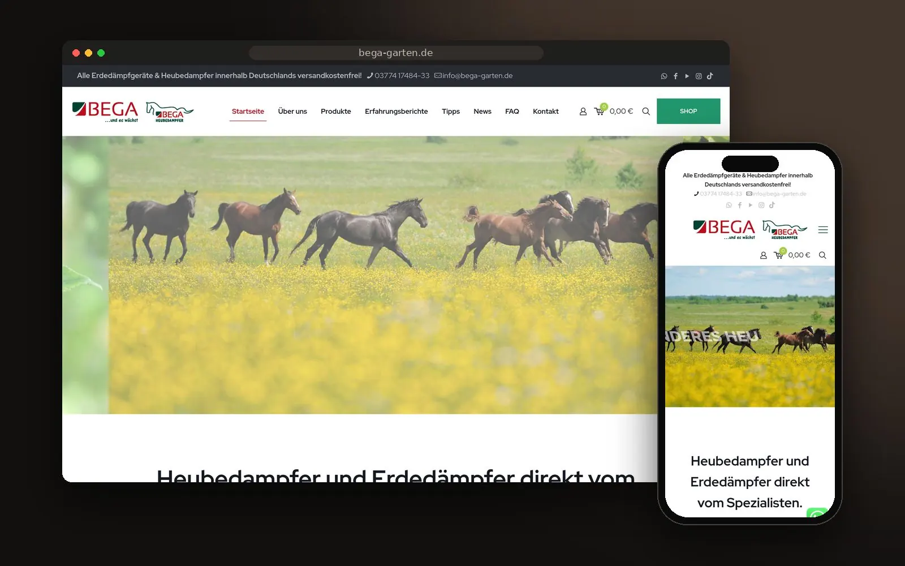
Task: Open the Kontakt navigation item
Action: coord(546,112)
